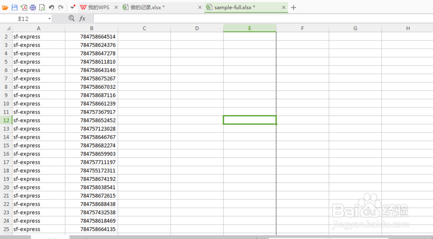
Task: Select column F header
Action: coord(302,28)
